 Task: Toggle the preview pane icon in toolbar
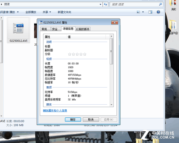[x=150, y=12]
